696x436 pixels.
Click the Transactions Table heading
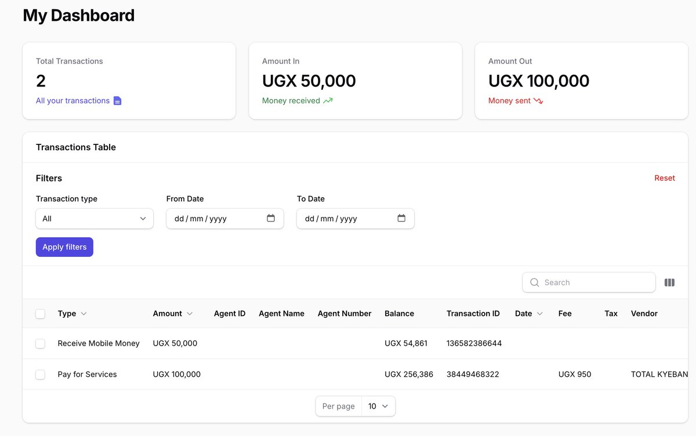pyautogui.click(x=76, y=147)
